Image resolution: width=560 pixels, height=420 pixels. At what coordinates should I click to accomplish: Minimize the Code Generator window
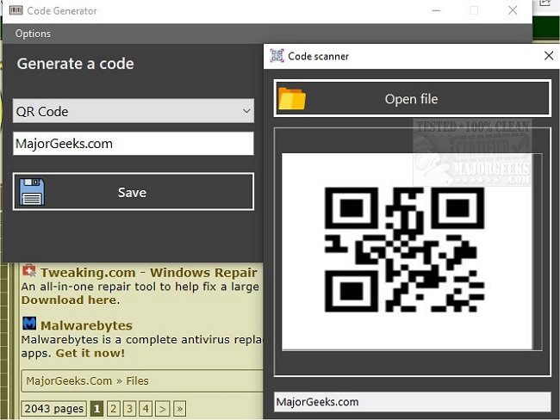pos(436,10)
